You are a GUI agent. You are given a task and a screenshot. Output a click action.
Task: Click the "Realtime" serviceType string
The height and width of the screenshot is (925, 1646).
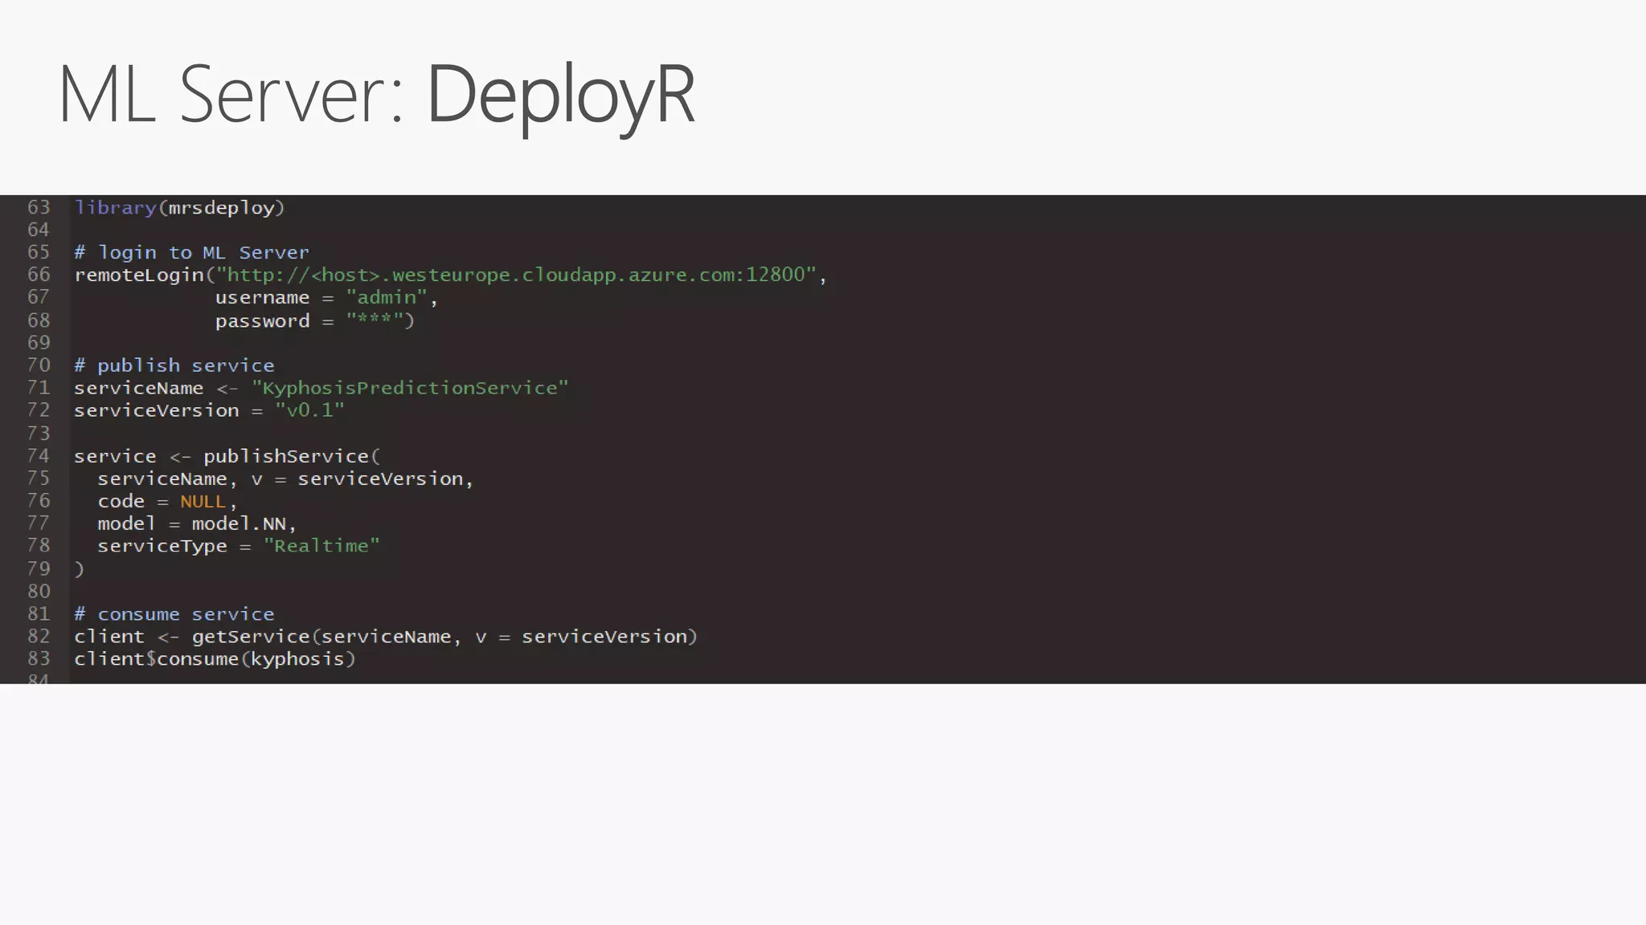click(x=321, y=546)
